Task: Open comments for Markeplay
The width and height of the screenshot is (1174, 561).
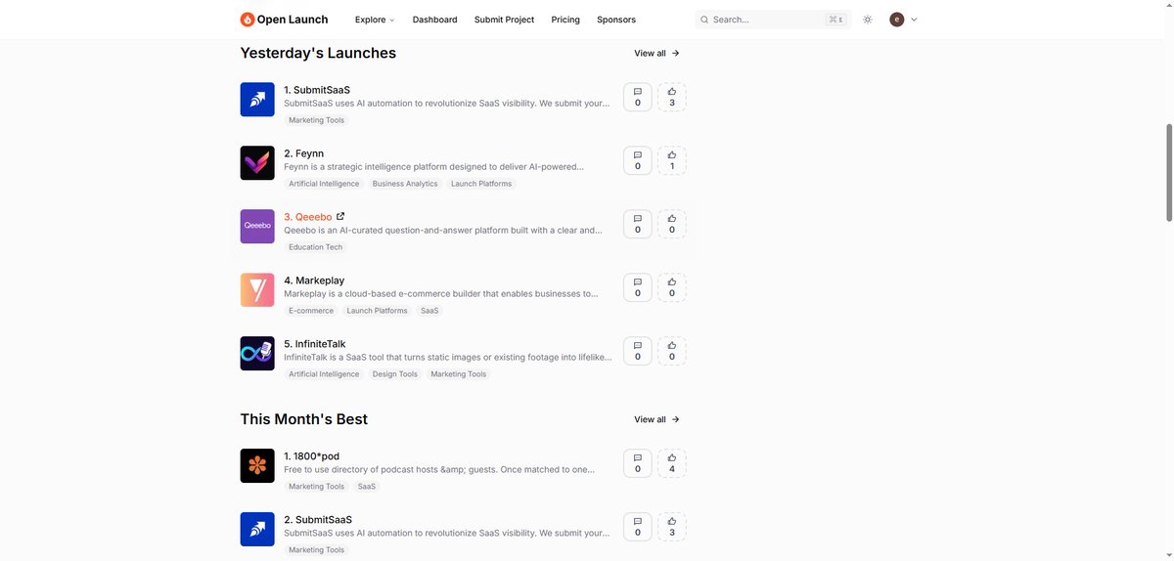Action: click(638, 287)
